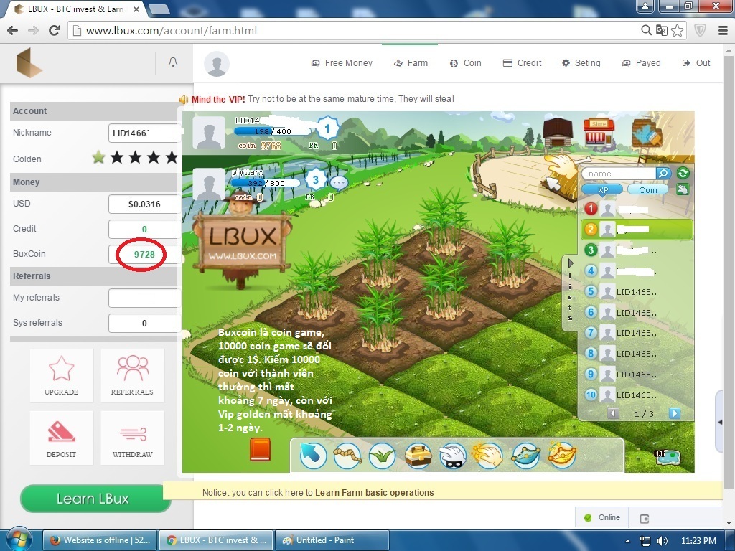Go to previous page of friends list
735x551 pixels.
pyautogui.click(x=613, y=413)
